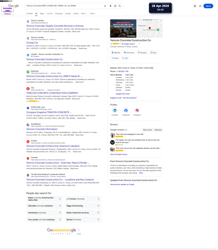Image resolution: width=218 pixels, height=250 pixels.
Task: Click the Next results page link
Action: [x=79, y=233]
